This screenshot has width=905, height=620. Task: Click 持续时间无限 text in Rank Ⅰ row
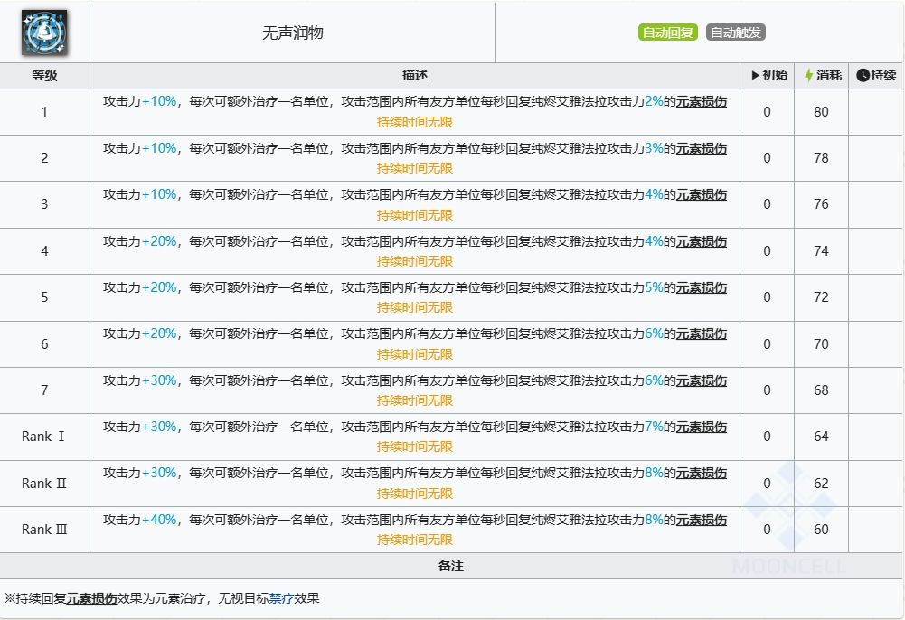[x=414, y=446]
